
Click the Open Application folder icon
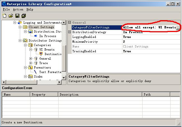(11, 16)
